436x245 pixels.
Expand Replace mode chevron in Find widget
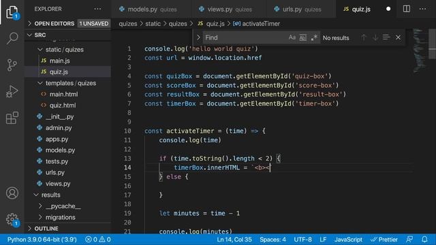point(198,37)
